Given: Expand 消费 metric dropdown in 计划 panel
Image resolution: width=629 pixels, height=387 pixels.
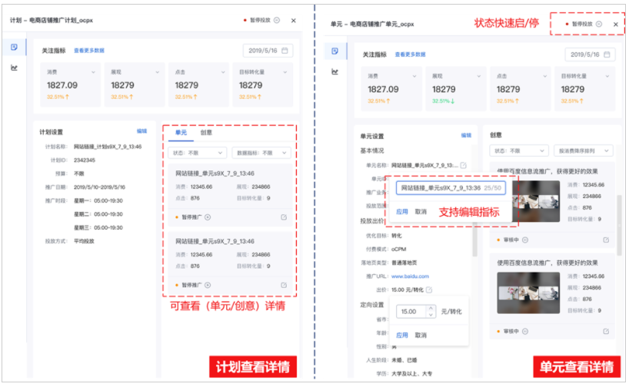Looking at the screenshot, I should (x=93, y=72).
